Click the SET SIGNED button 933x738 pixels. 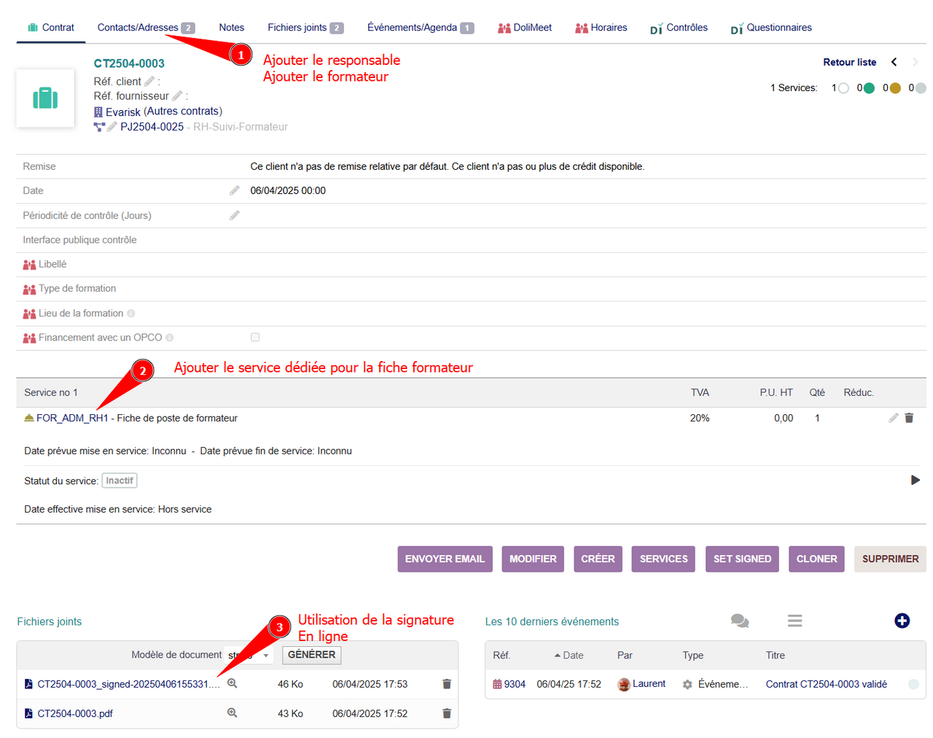741,559
